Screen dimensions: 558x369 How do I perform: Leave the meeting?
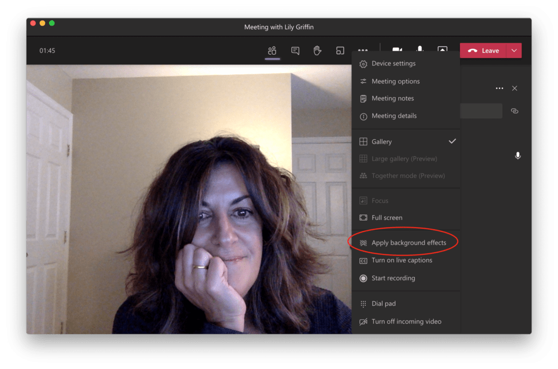pos(483,51)
